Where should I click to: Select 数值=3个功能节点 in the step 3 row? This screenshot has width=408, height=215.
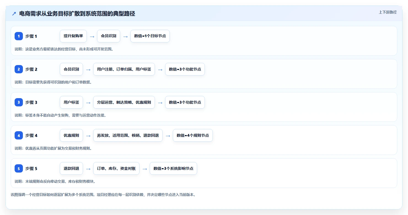[x=185, y=102]
